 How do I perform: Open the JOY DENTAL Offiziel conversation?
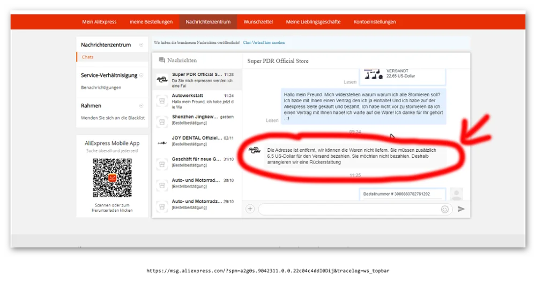point(197,143)
